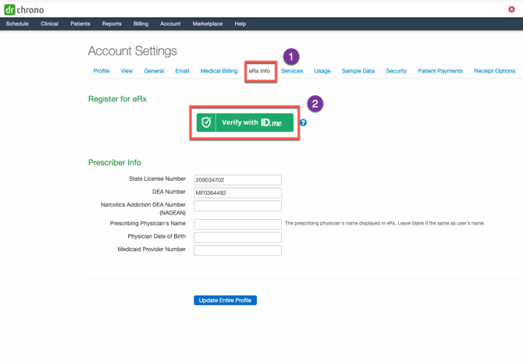Open the red notification badge

pos(511,9)
